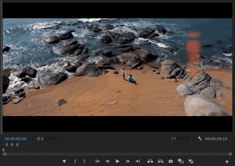Open the Button Editor plus icon
Image resolution: width=235 pixels, height=166 pixels.
(227, 162)
